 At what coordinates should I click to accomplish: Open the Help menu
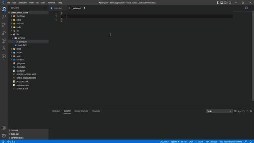60,3
